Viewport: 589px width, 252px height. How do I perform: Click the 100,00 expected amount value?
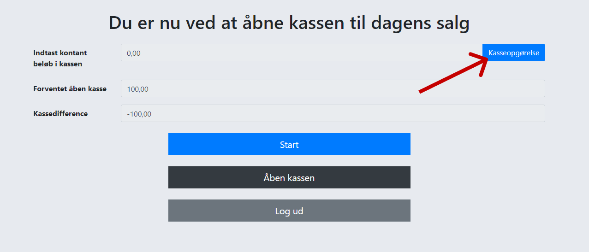point(137,89)
